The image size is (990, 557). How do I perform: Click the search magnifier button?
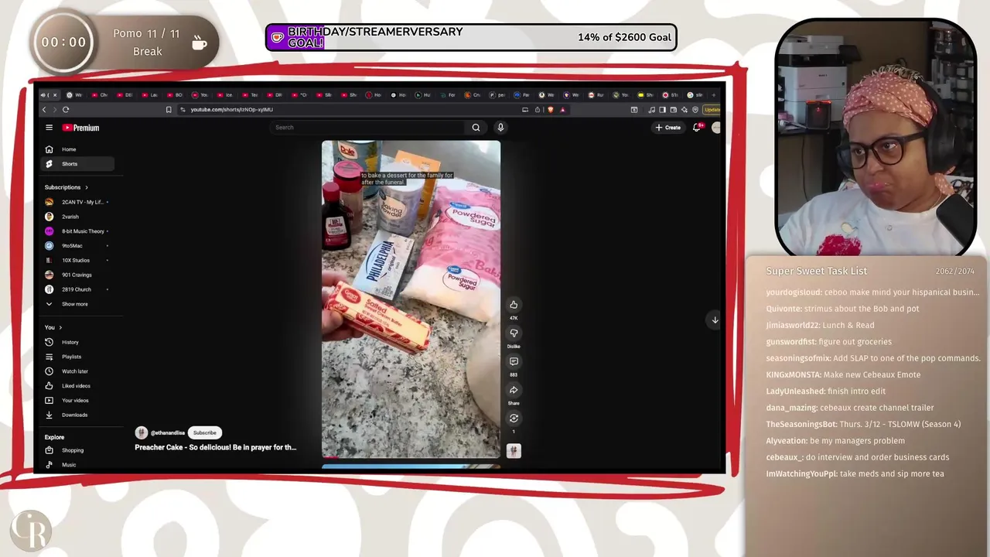(x=476, y=128)
